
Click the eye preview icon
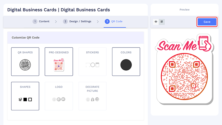[156, 22]
